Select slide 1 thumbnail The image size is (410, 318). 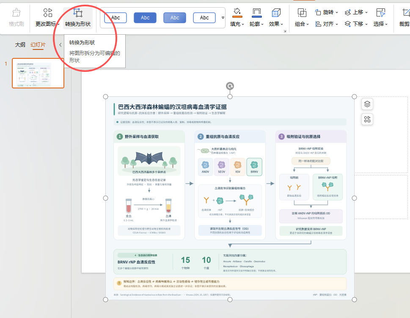click(38, 73)
